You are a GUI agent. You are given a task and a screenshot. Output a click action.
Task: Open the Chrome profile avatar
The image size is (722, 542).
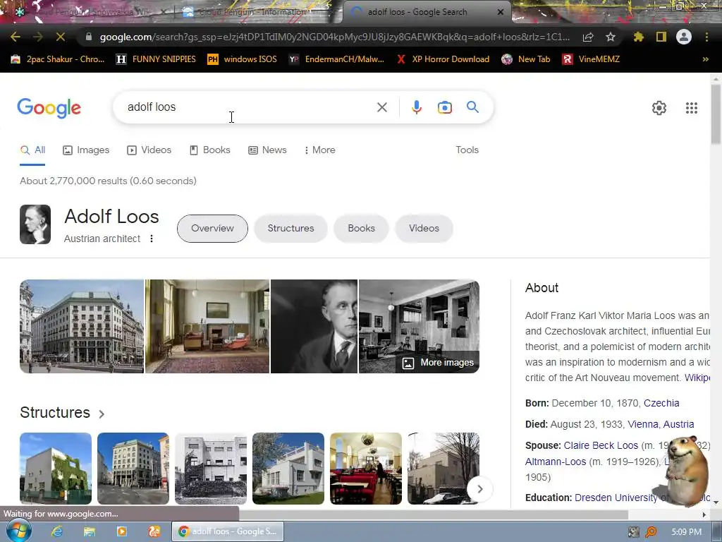pyautogui.click(x=684, y=37)
